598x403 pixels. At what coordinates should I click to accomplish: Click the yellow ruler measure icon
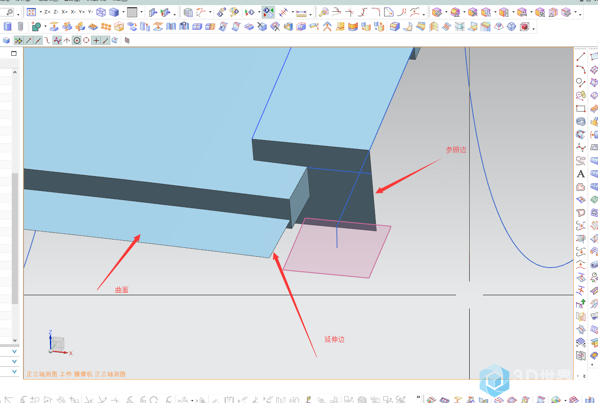[302, 13]
